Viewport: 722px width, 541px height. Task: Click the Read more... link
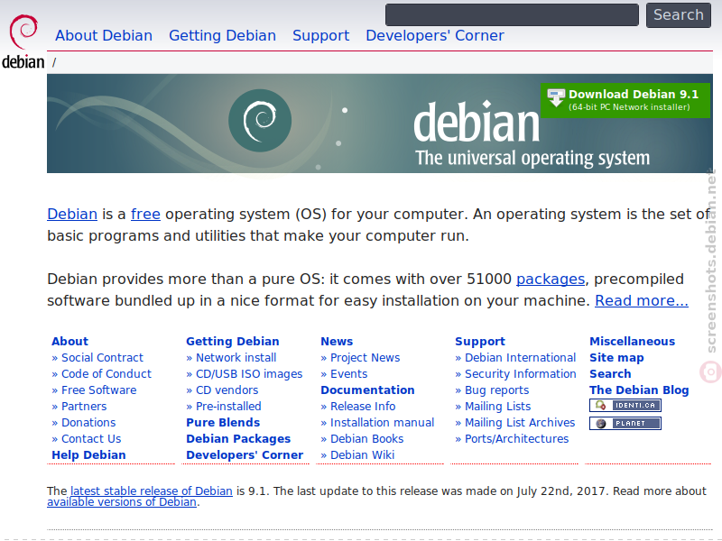click(x=642, y=300)
